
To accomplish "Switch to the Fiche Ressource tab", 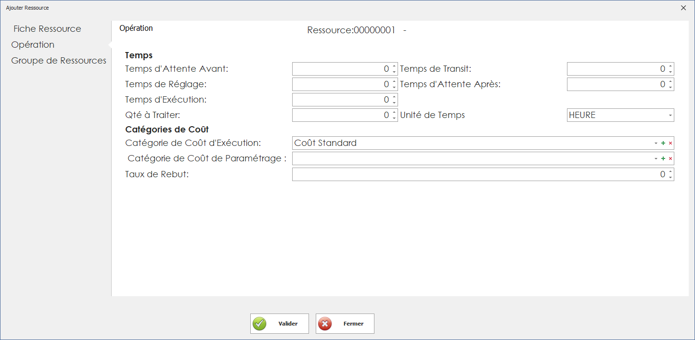I will 47,29.
